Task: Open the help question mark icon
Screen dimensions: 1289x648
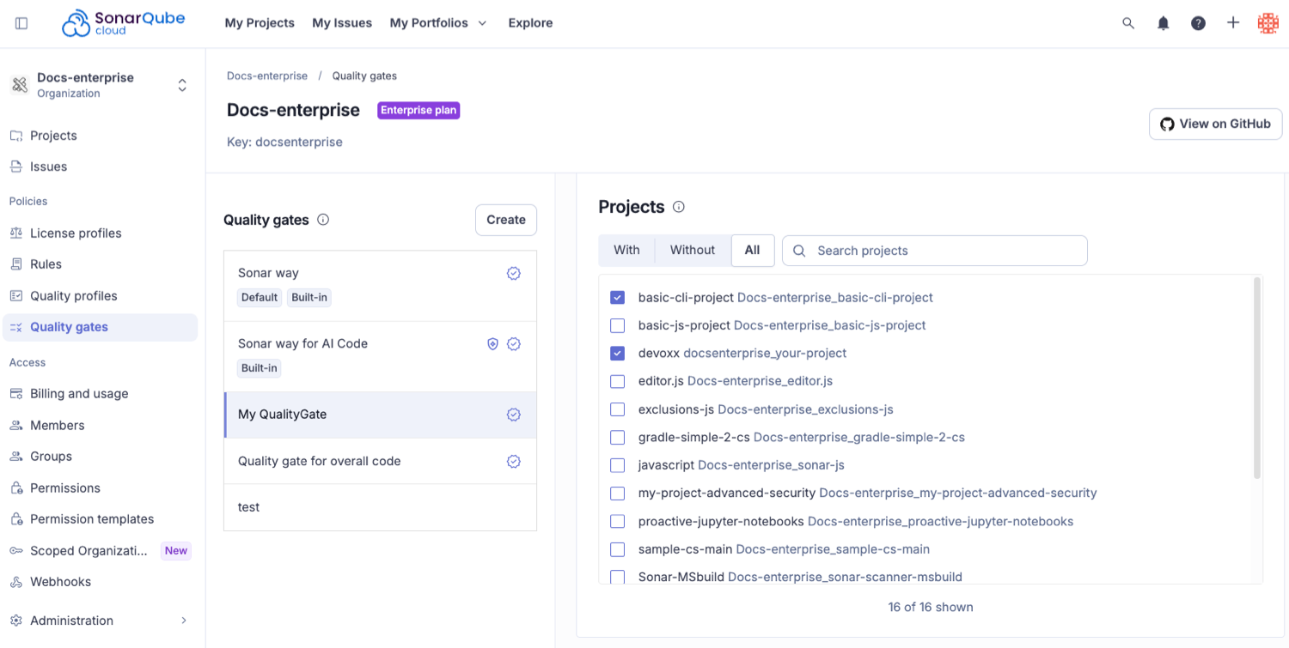Action: pyautogui.click(x=1198, y=23)
